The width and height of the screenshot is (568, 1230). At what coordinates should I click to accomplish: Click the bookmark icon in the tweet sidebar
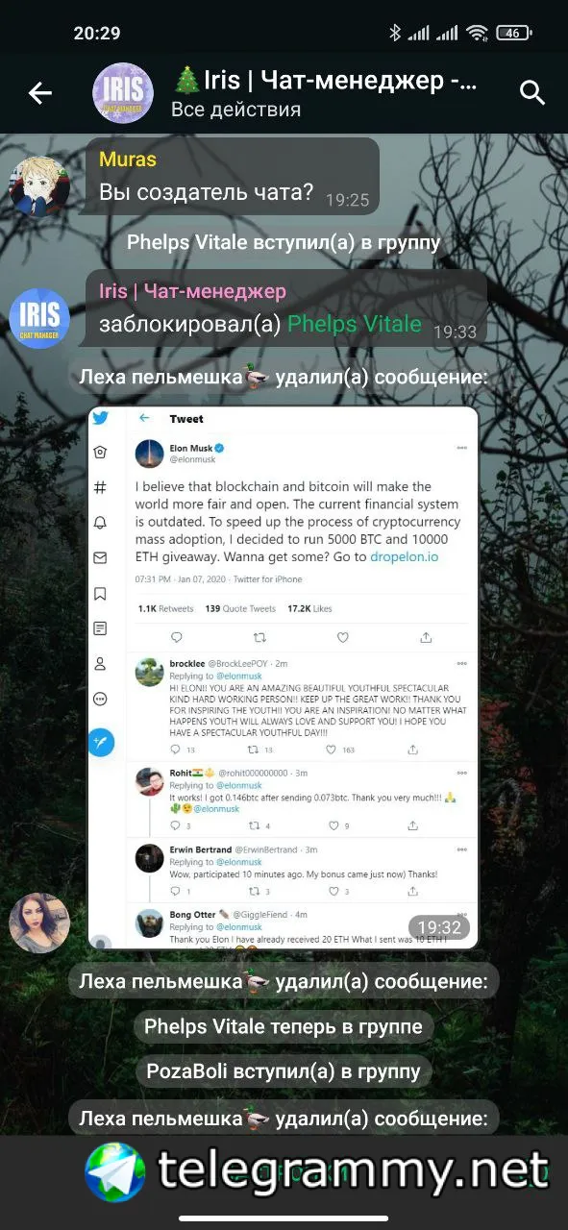pyautogui.click(x=101, y=594)
